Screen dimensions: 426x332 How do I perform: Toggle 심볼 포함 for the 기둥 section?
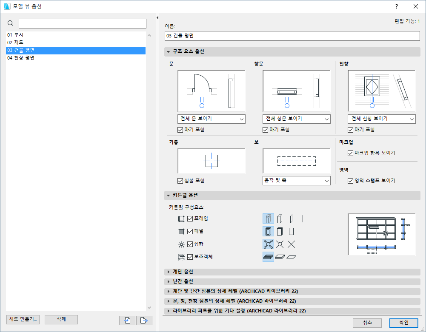[180, 180]
